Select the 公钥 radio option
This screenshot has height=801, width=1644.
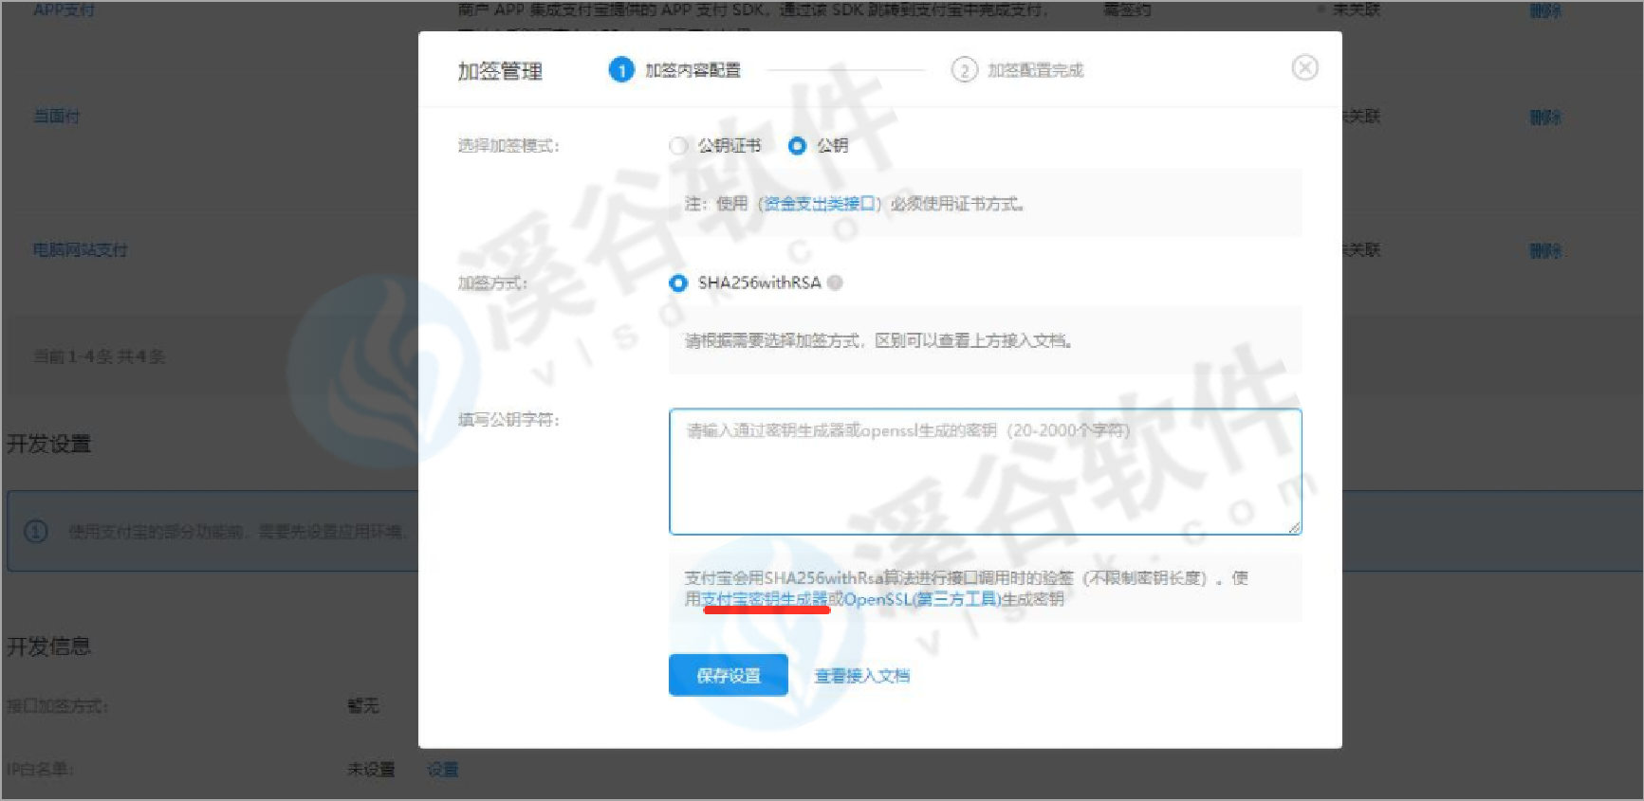tap(797, 146)
